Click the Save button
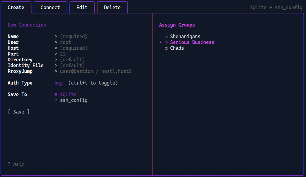This screenshot has width=306, height=177. pos(19,112)
